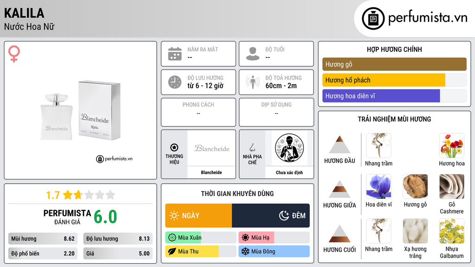
Task: Click the Mùa Hạ season bar
Action: [x=274, y=238]
